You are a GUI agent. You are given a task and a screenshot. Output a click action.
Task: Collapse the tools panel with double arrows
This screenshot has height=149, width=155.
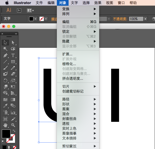click(16, 34)
